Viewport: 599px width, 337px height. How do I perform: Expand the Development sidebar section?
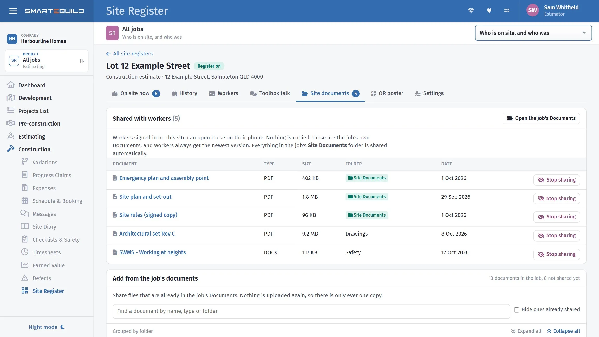35,98
